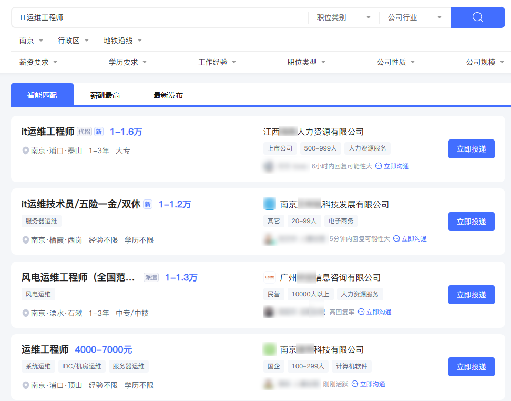
Task: Expand the 行政区 filter
Action: pyautogui.click(x=73, y=41)
